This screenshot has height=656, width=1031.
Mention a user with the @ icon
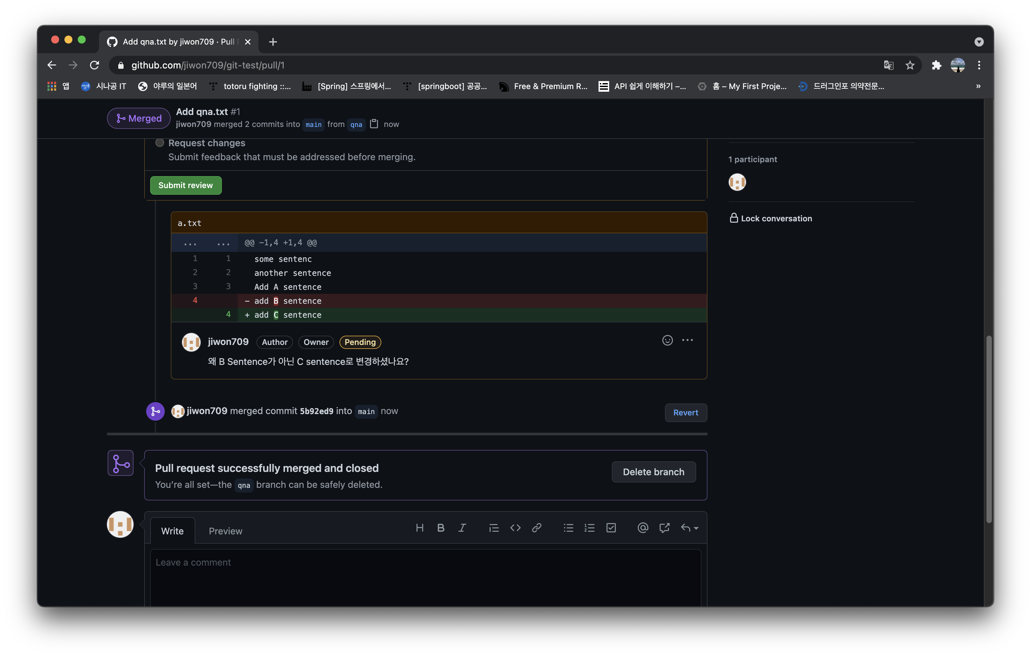(642, 527)
